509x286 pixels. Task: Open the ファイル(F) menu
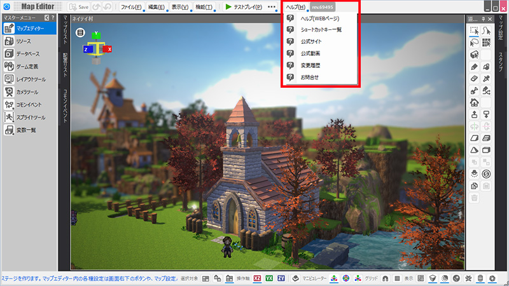[x=130, y=7]
